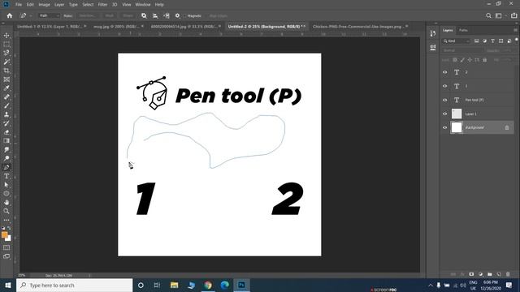Click the foreground orange color swatch
This screenshot has height=292, width=520.
pos(4,234)
